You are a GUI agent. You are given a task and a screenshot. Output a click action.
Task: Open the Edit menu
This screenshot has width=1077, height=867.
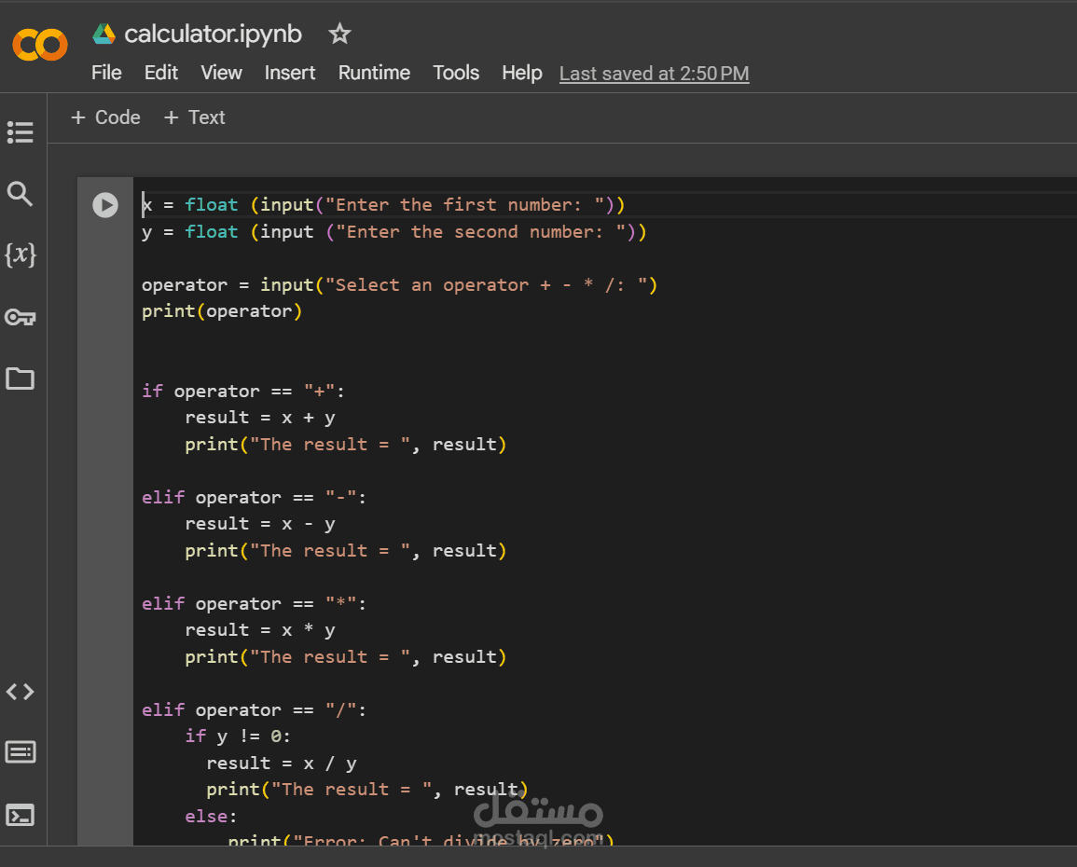point(160,73)
